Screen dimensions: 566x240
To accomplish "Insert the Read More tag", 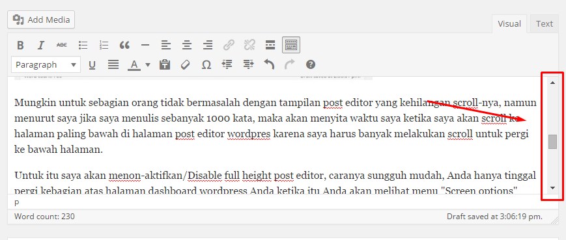I will click(270, 45).
